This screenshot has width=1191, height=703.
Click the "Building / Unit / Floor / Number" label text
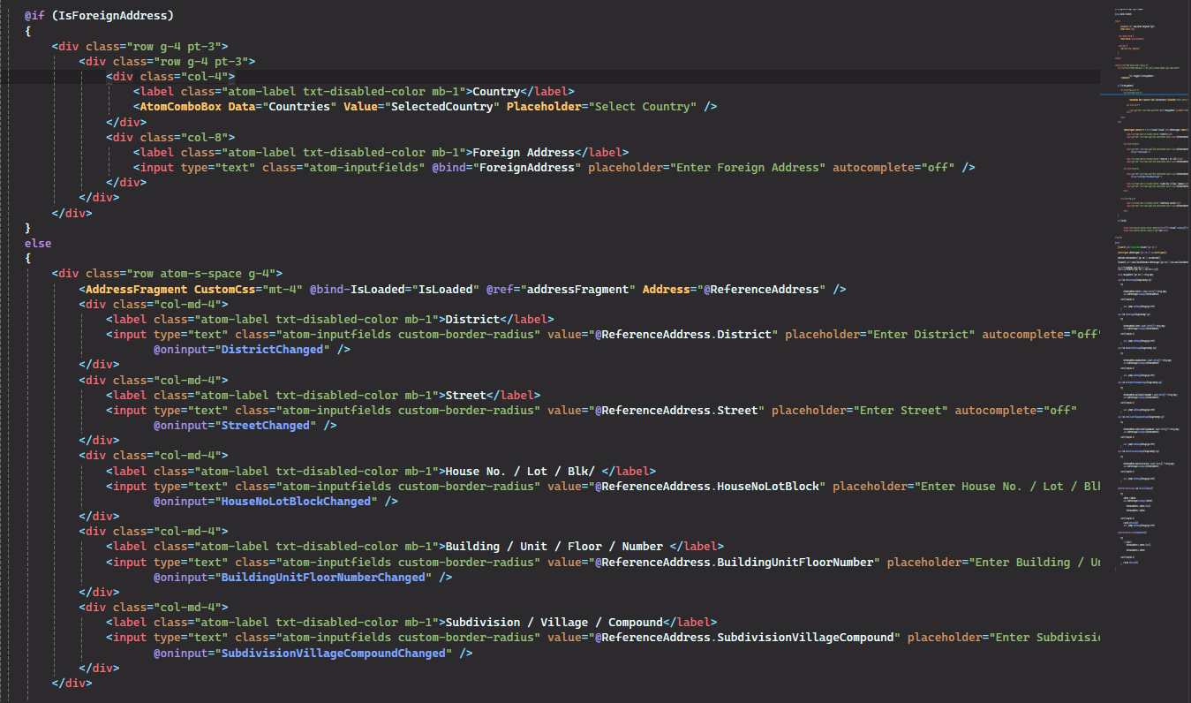(x=554, y=547)
